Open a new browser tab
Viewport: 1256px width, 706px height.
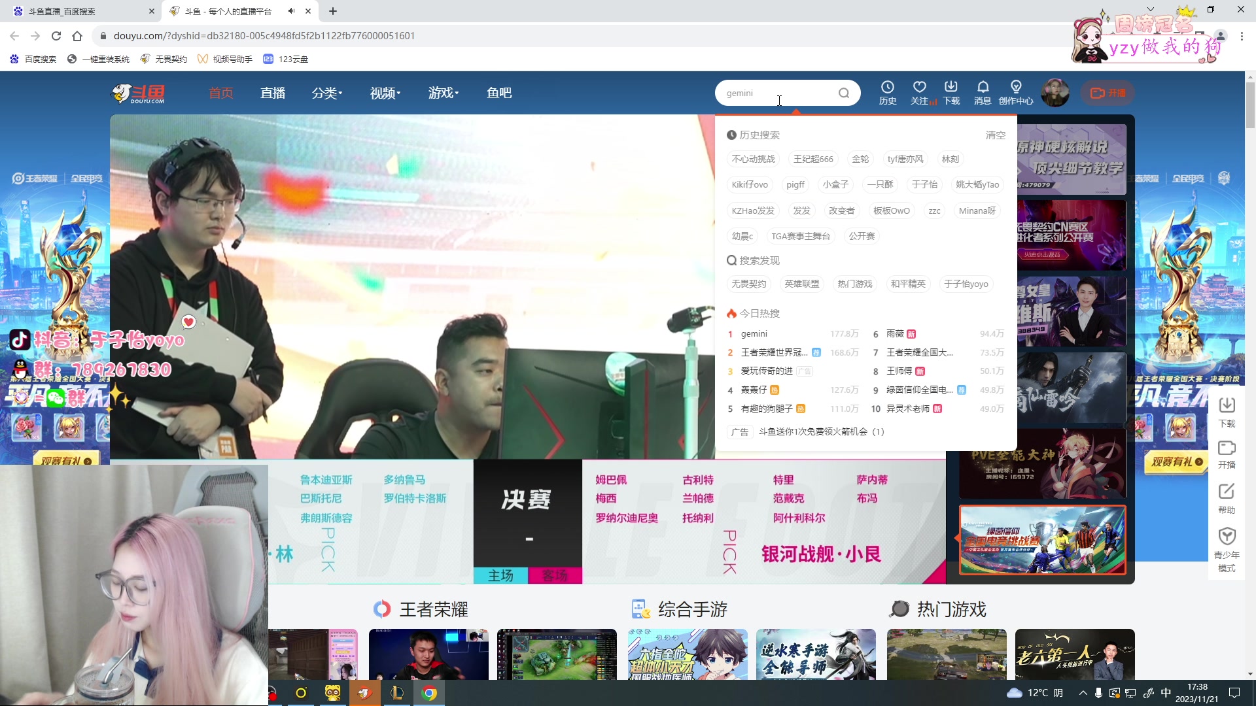(333, 11)
